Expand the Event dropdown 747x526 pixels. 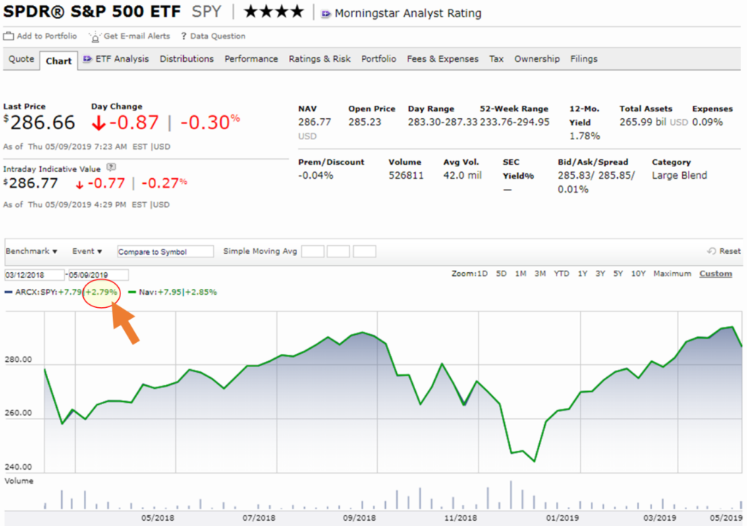(x=88, y=251)
